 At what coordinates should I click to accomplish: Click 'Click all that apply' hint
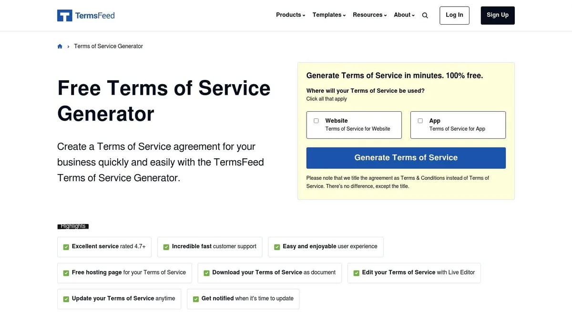pos(327,99)
